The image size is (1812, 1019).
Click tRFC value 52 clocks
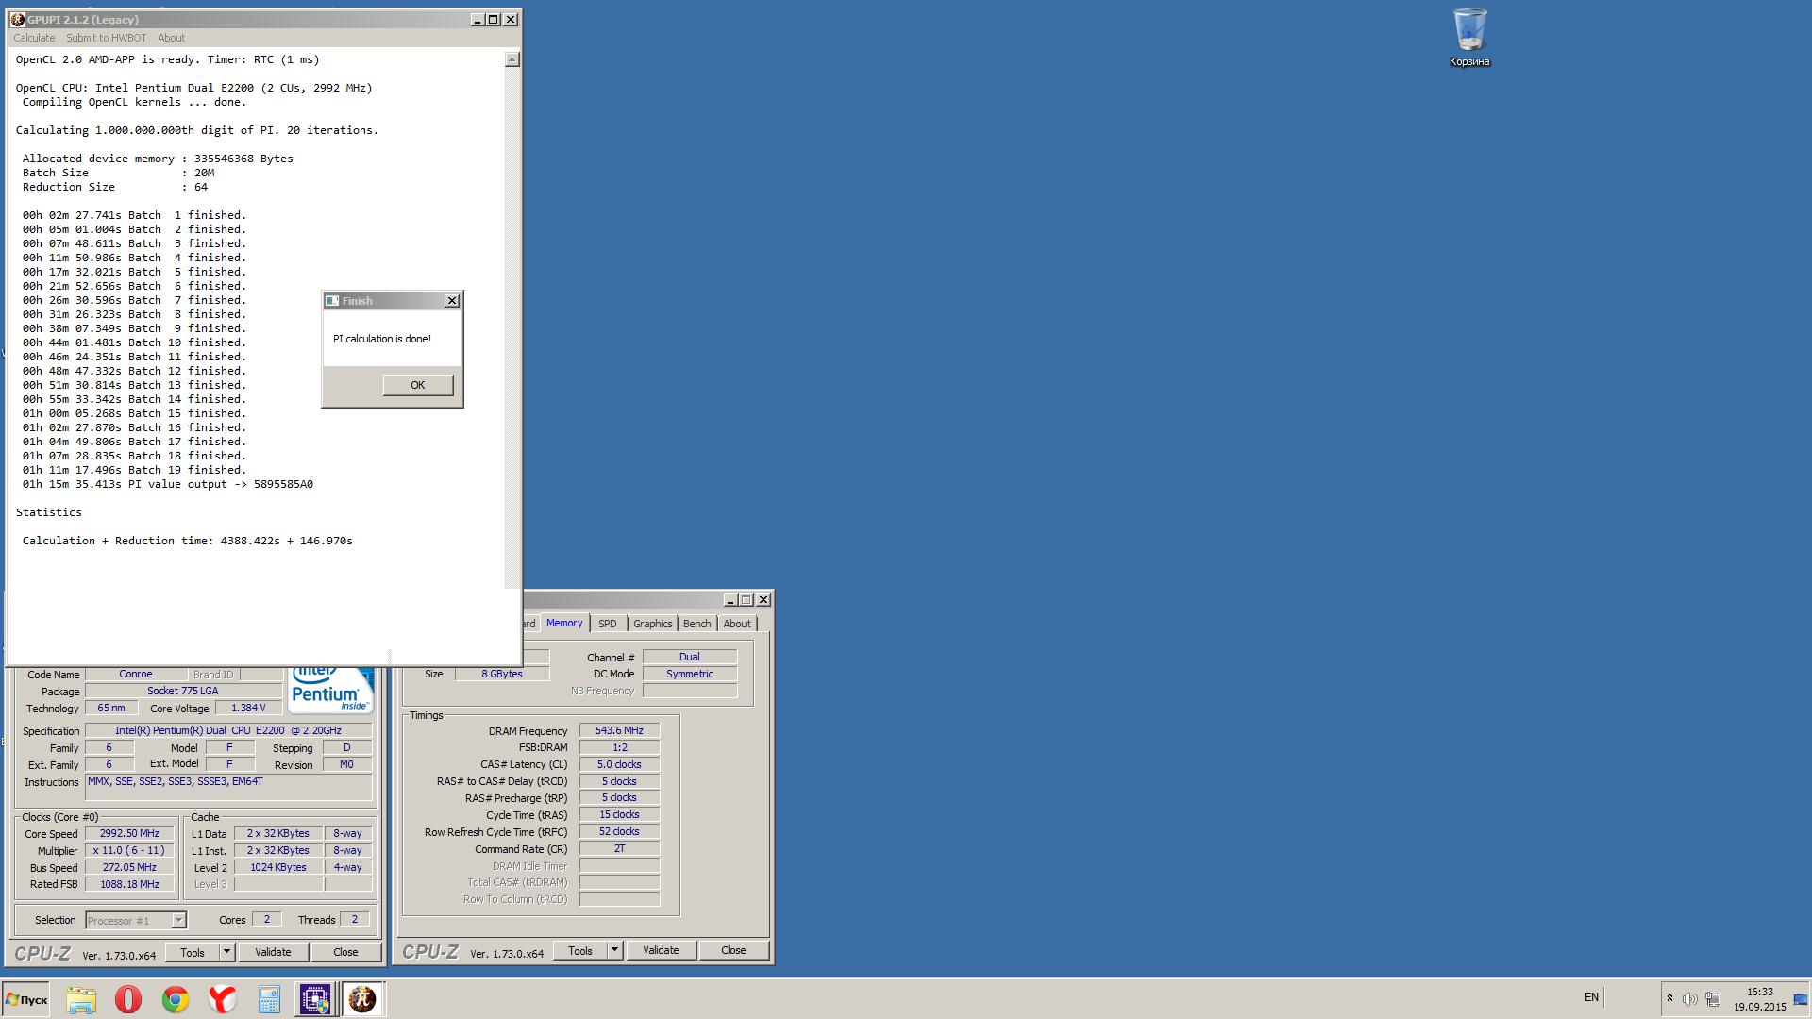click(x=619, y=831)
